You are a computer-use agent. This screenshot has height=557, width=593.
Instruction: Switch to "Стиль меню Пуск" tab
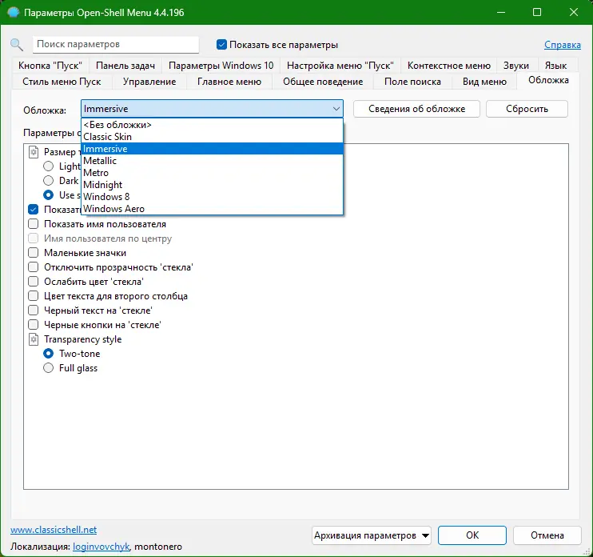pyautogui.click(x=62, y=82)
